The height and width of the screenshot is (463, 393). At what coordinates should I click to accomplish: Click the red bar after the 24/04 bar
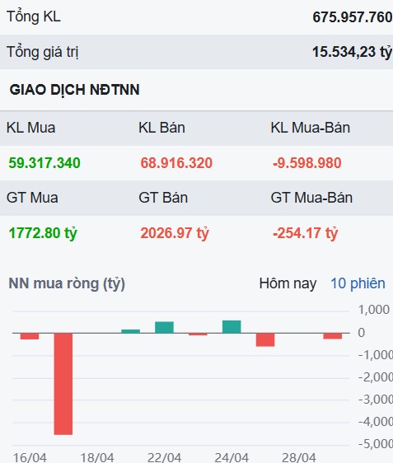point(265,339)
